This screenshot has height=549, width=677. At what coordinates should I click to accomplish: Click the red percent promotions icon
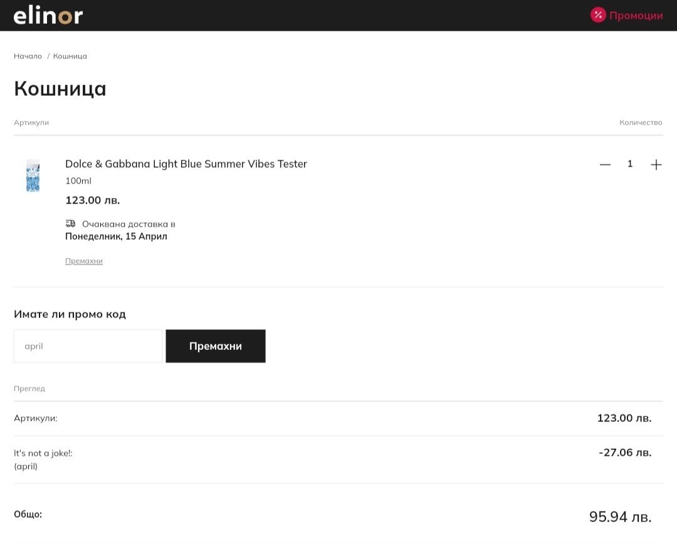coord(598,15)
